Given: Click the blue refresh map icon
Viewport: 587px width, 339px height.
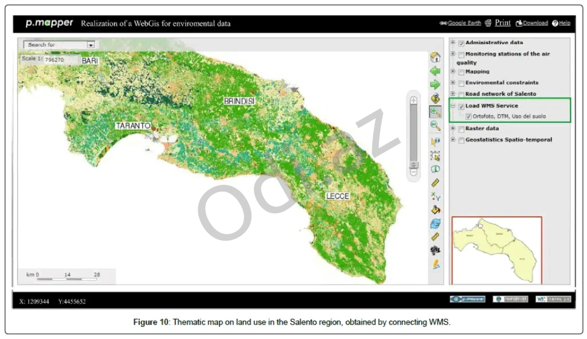Looking at the screenshot, I should [x=435, y=223].
